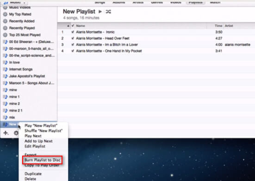Click the music note icon beside mine 1
The image size is (255, 181).
[x=6, y=97]
